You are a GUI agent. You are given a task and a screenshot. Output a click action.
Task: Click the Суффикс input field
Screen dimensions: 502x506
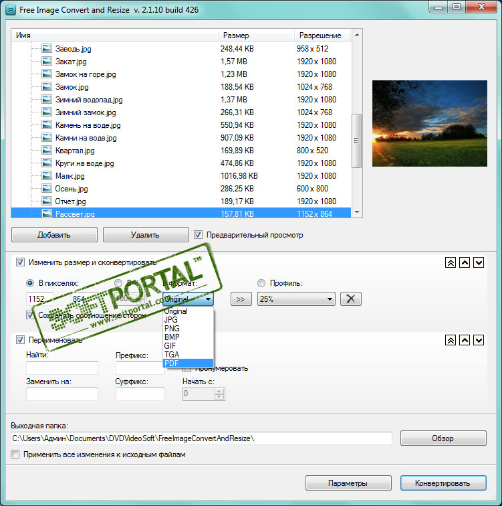(140, 394)
